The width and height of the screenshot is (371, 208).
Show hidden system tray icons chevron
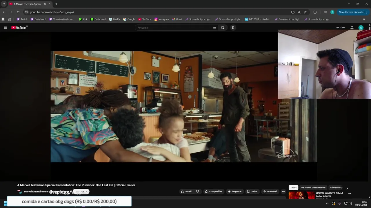coord(327,203)
